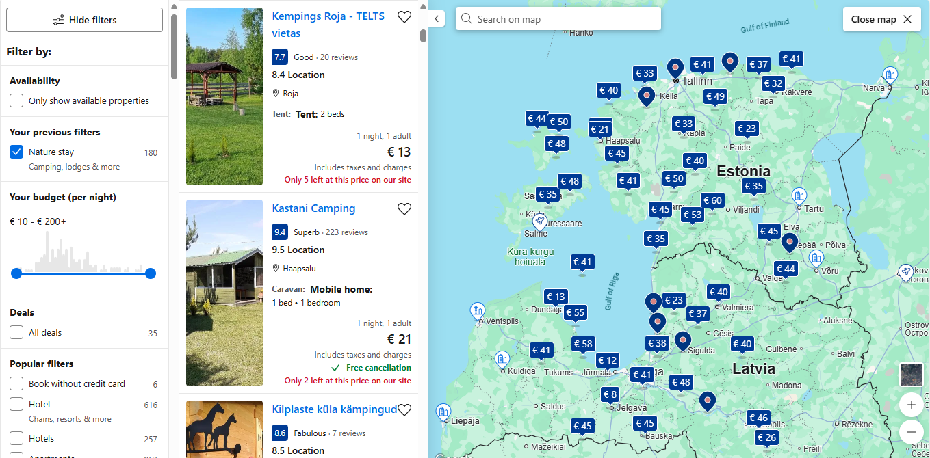Screen dimensions: 930x458
Task: Click the Kempings Roja gazebo photo
Action: (x=224, y=96)
